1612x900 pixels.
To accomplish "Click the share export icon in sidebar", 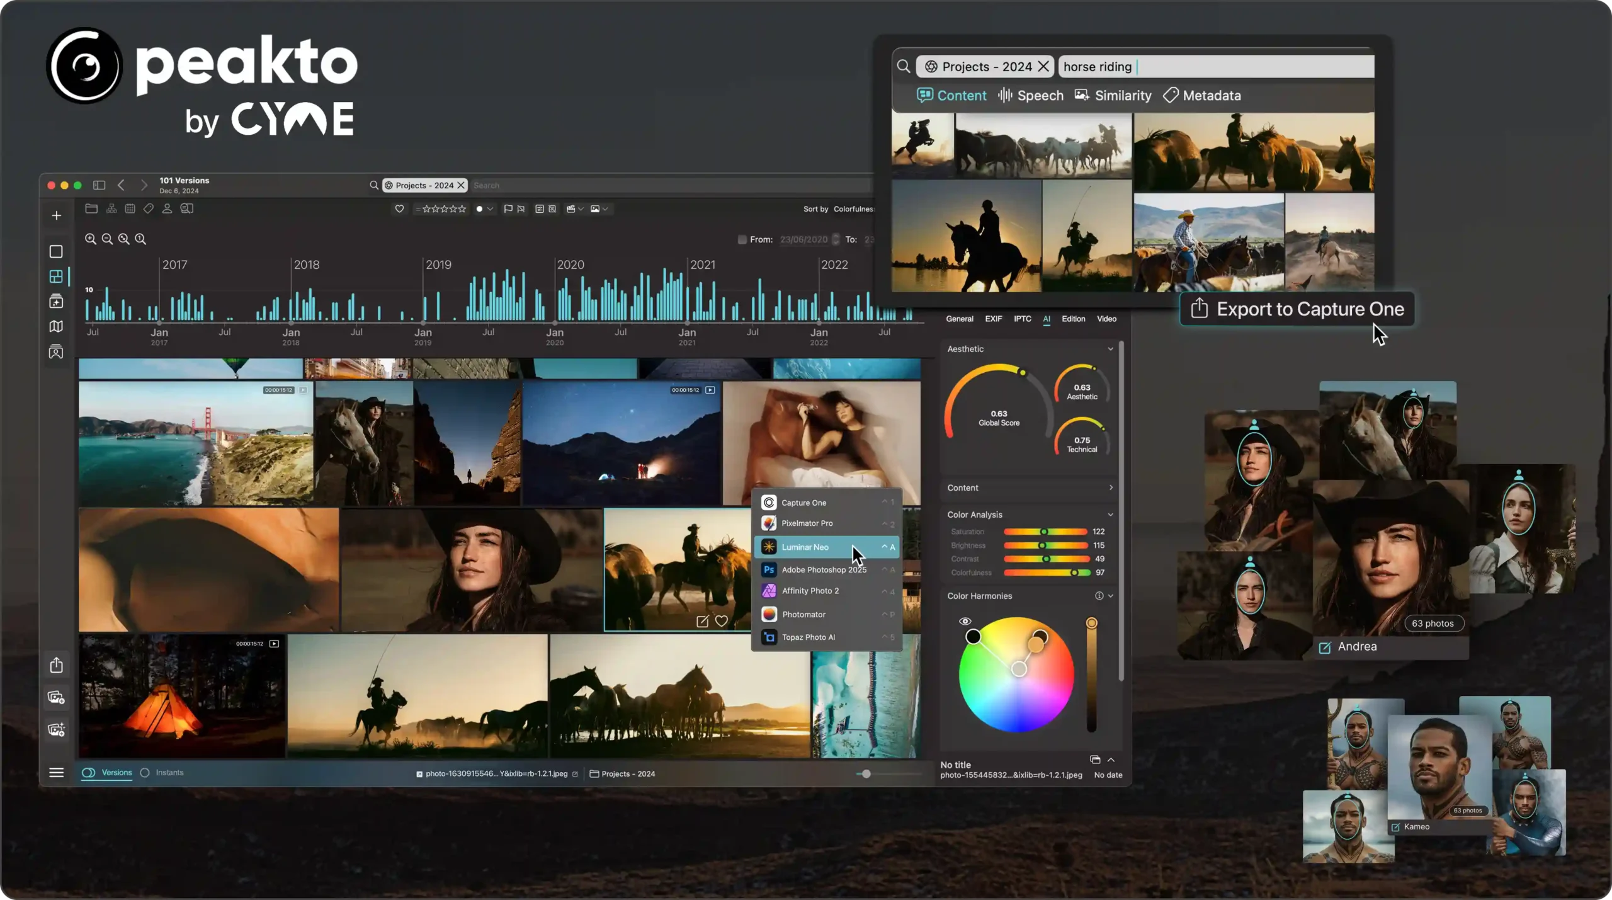I will 56,665.
